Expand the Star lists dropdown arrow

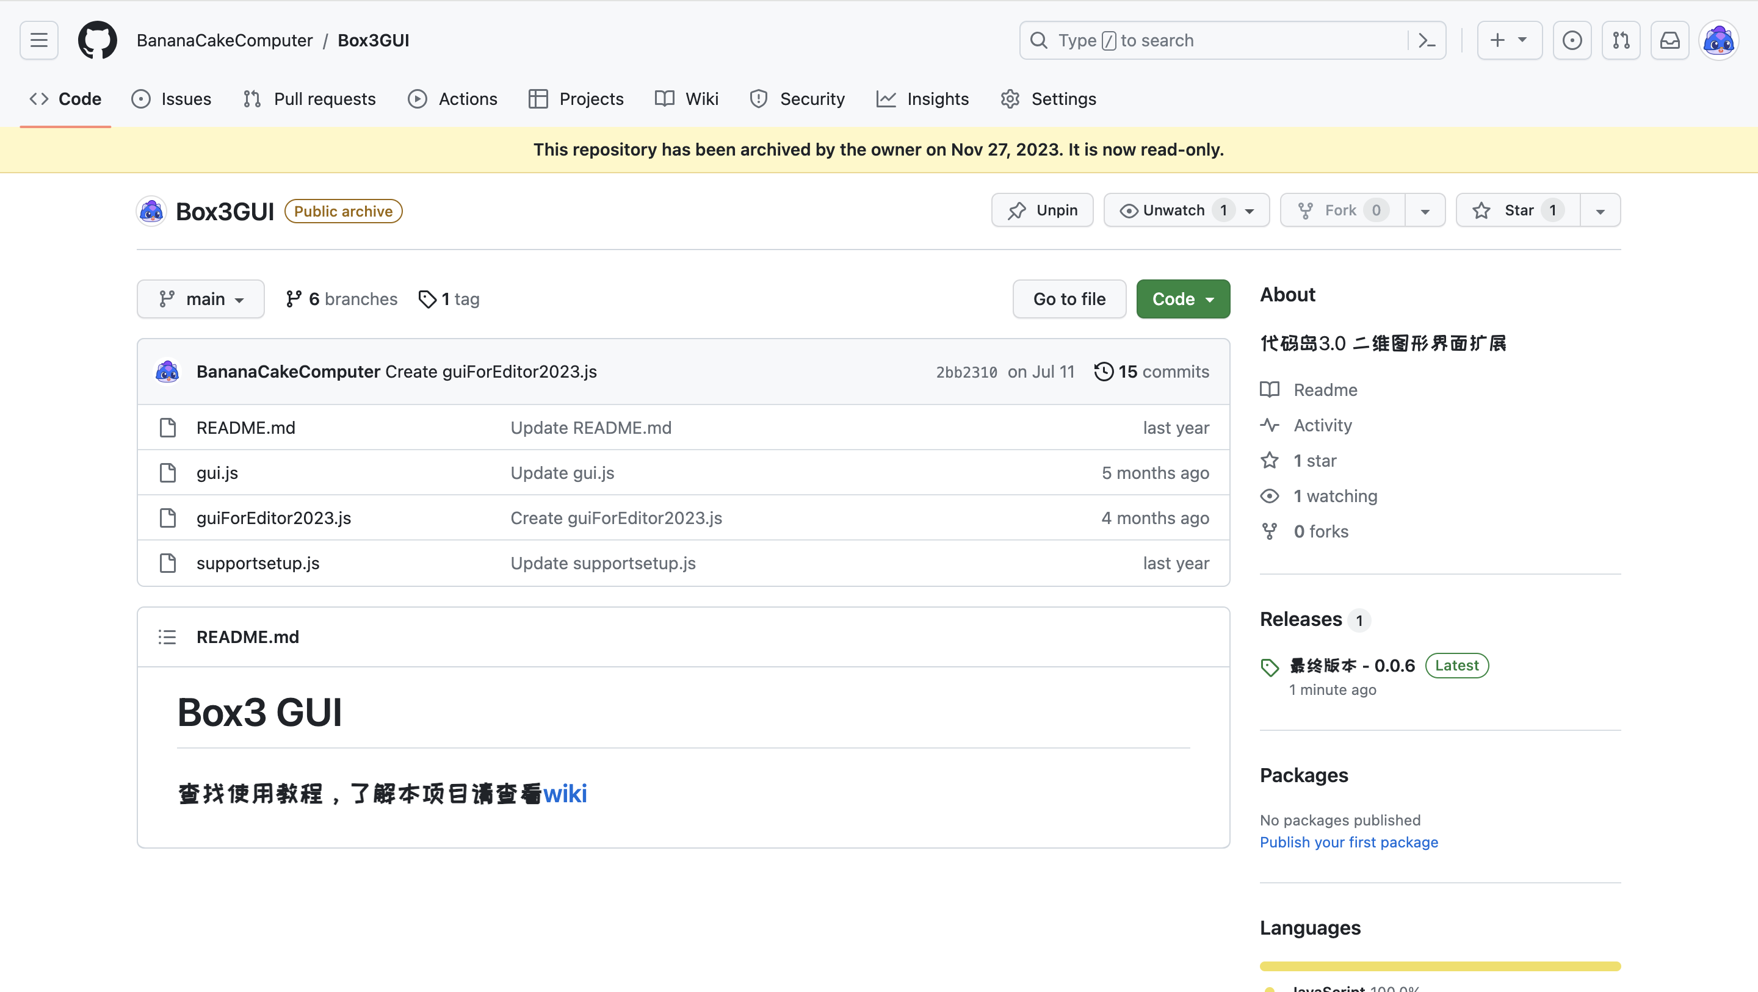(1601, 210)
